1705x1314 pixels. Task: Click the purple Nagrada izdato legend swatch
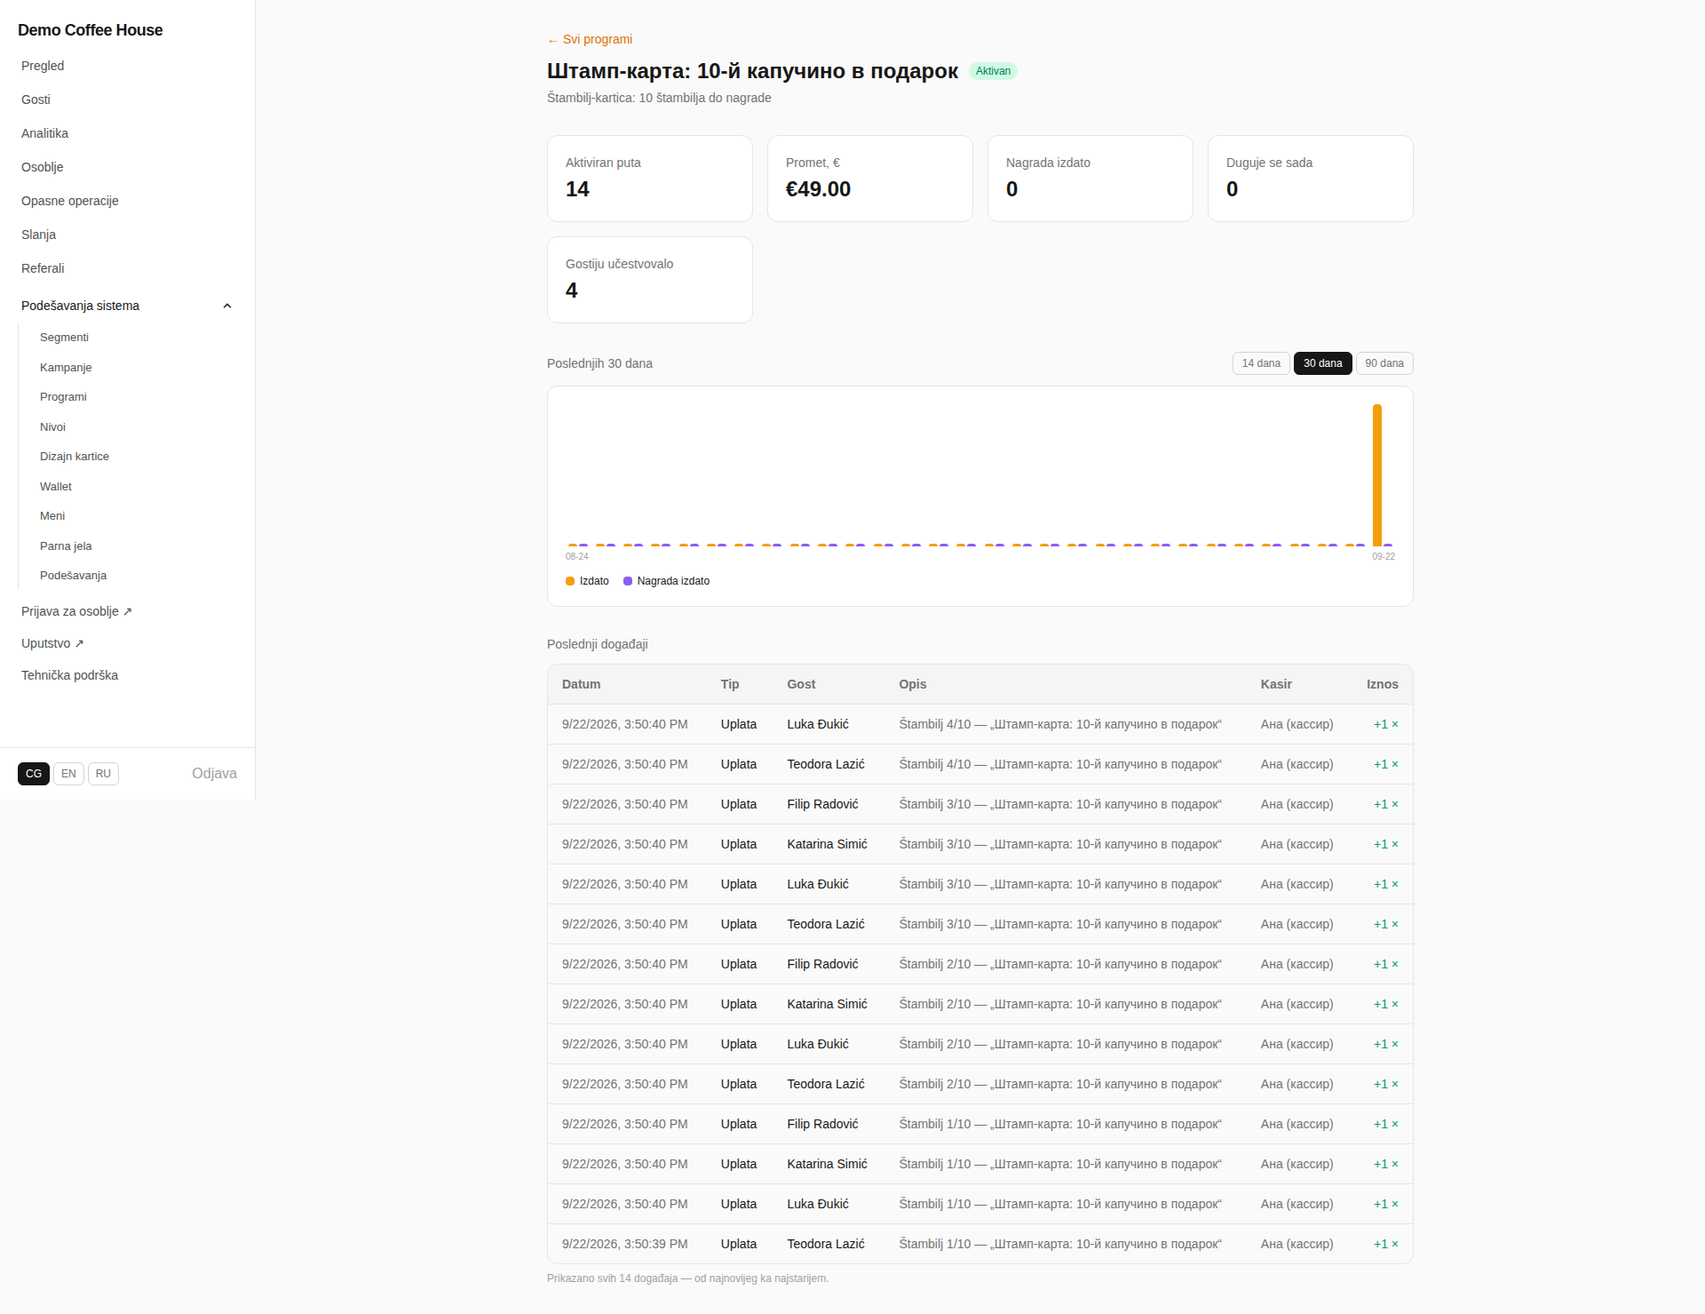click(628, 581)
